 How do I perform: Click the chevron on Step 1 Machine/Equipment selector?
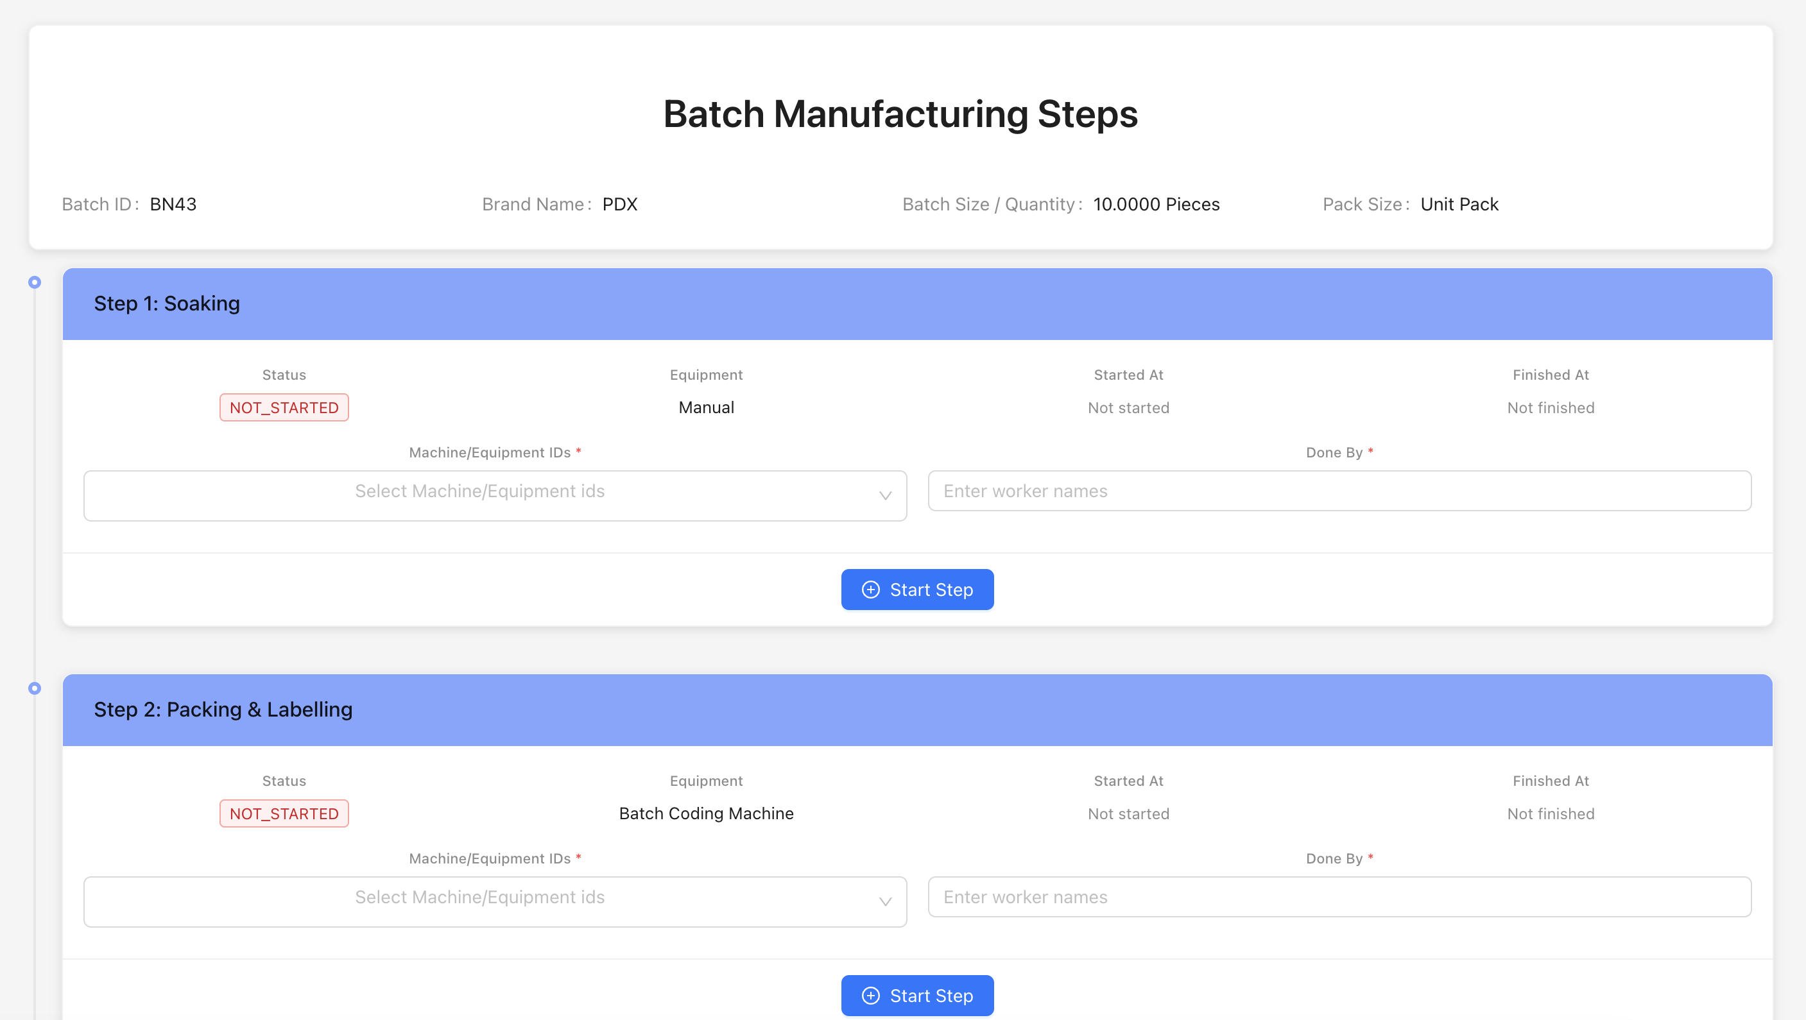tap(884, 495)
